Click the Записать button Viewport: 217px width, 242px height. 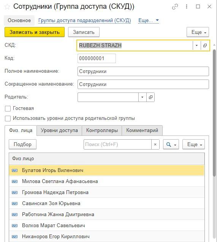coord(84,32)
